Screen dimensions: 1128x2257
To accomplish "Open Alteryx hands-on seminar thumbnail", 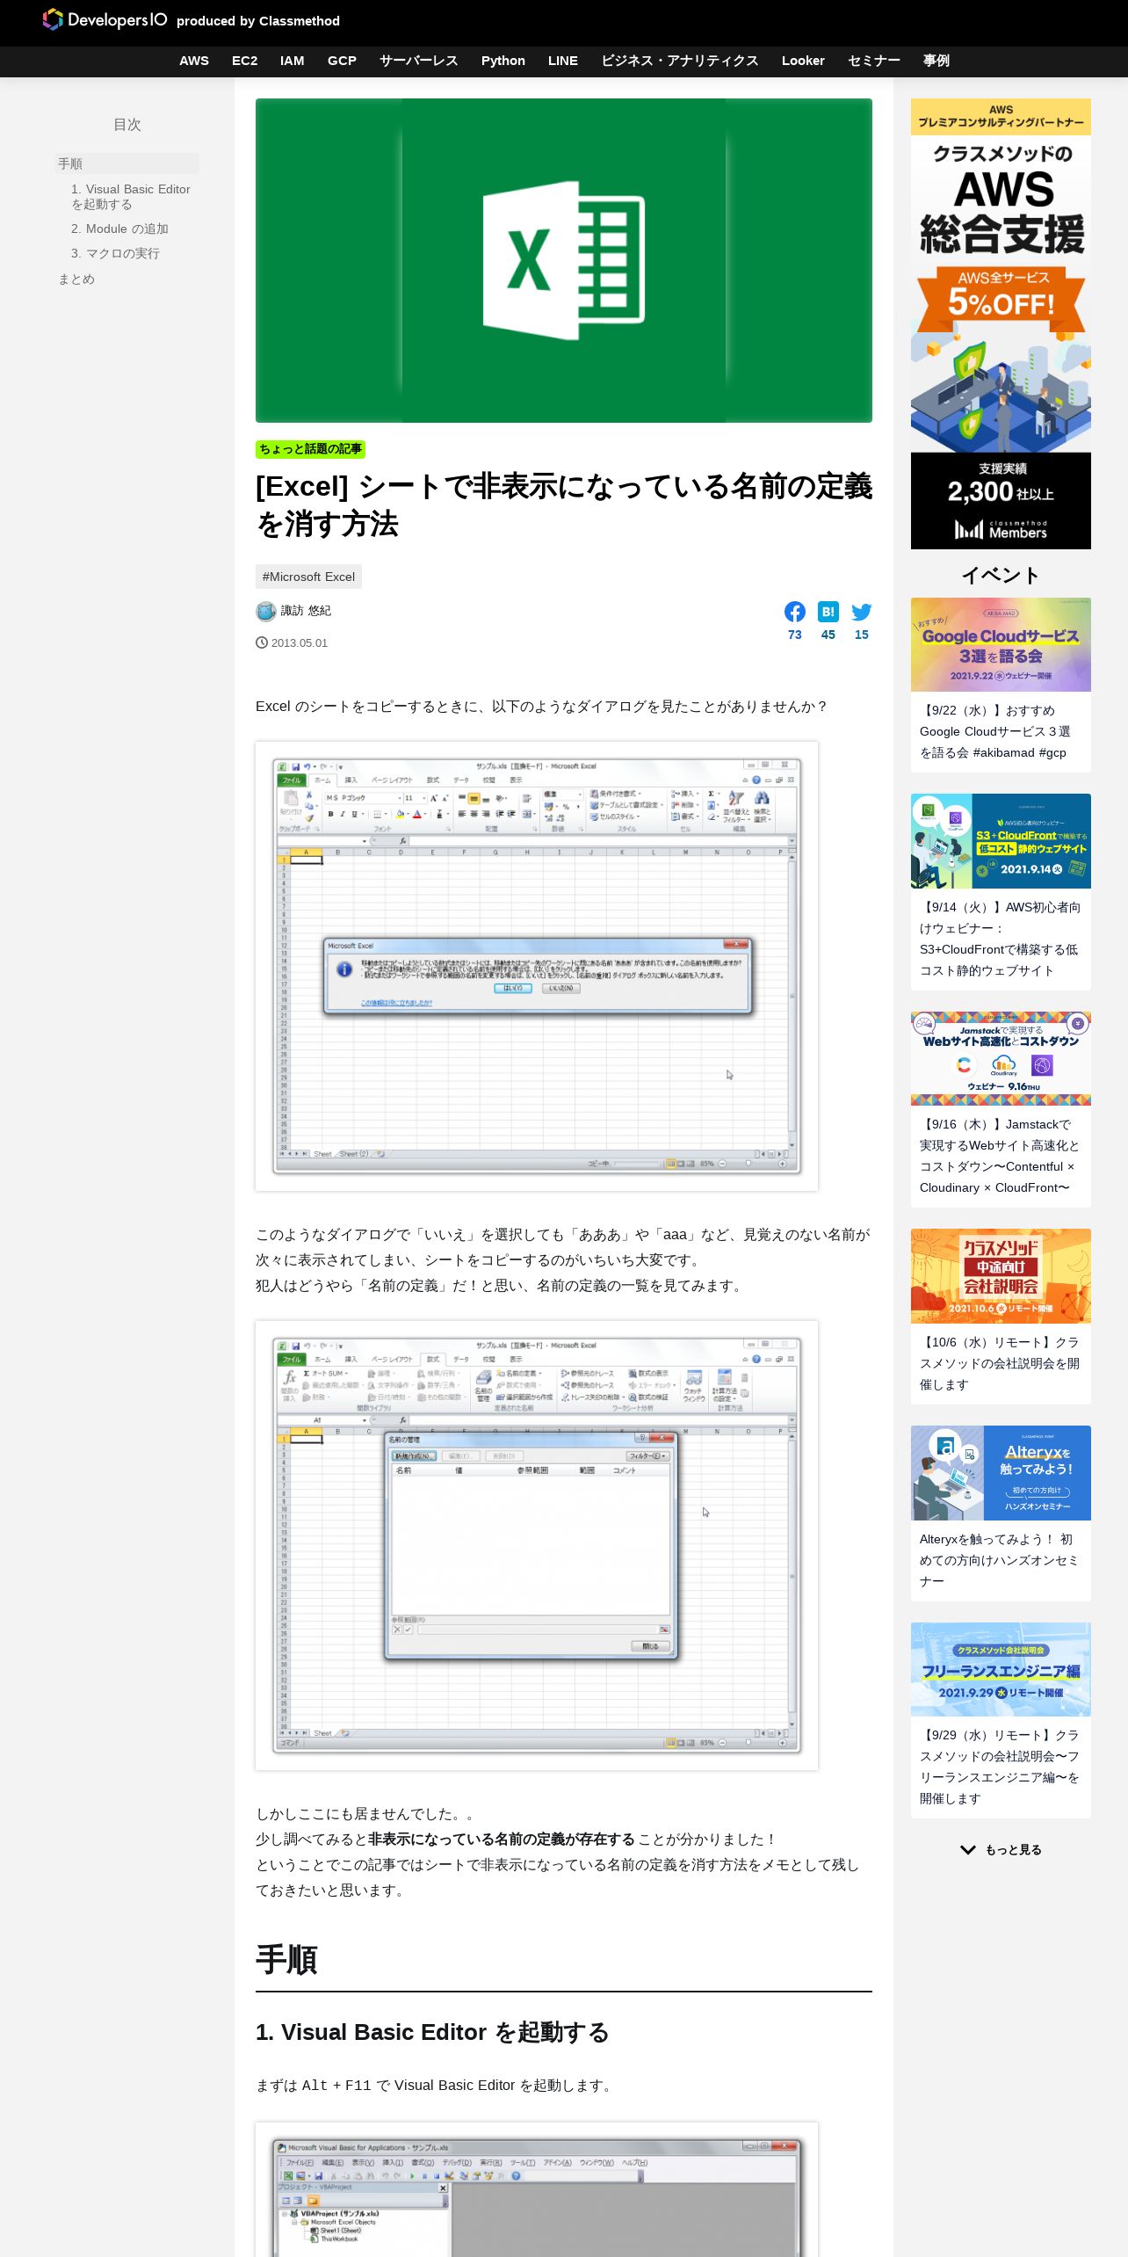I will click(x=1001, y=1473).
